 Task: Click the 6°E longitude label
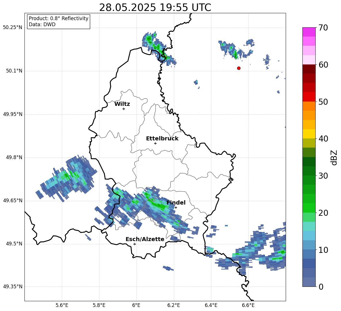pyautogui.click(x=136, y=305)
